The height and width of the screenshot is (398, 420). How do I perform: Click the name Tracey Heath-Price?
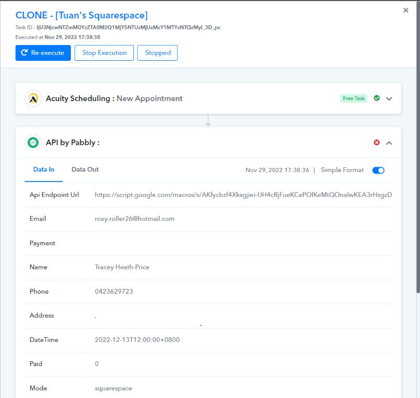click(122, 267)
